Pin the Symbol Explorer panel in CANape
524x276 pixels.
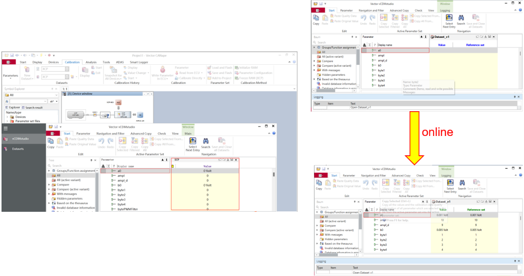point(53,88)
